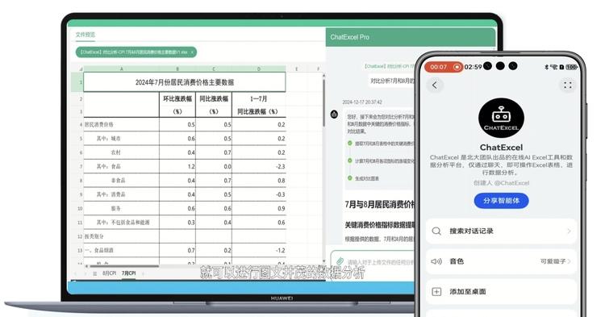Select row header 1 in the spreadsheet
Viewport: 605px width, 317px height.
78,81
